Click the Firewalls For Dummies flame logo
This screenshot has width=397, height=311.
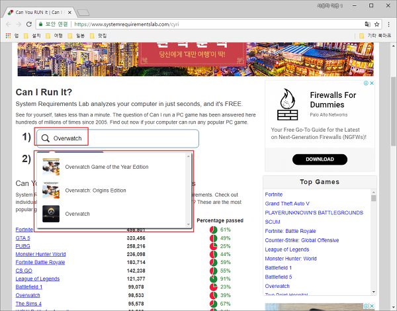[287, 104]
